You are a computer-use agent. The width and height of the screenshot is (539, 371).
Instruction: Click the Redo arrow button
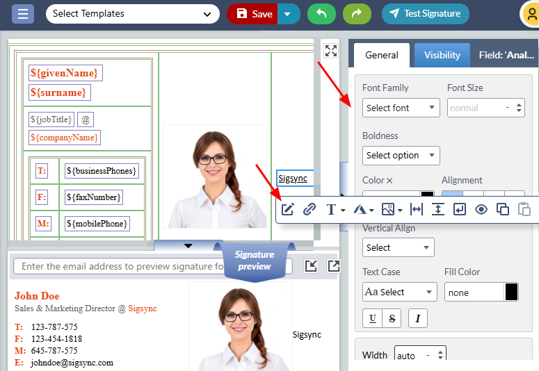click(x=357, y=14)
